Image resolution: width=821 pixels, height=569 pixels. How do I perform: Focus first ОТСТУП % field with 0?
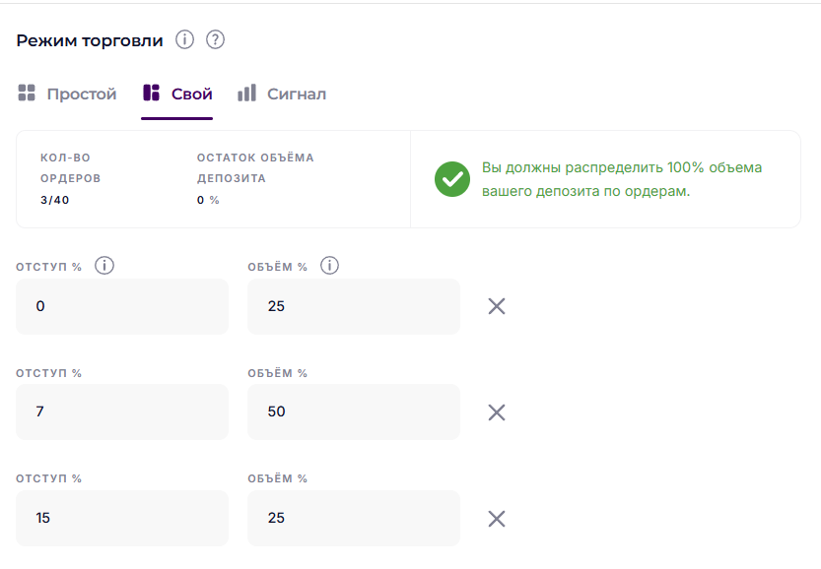[122, 306]
